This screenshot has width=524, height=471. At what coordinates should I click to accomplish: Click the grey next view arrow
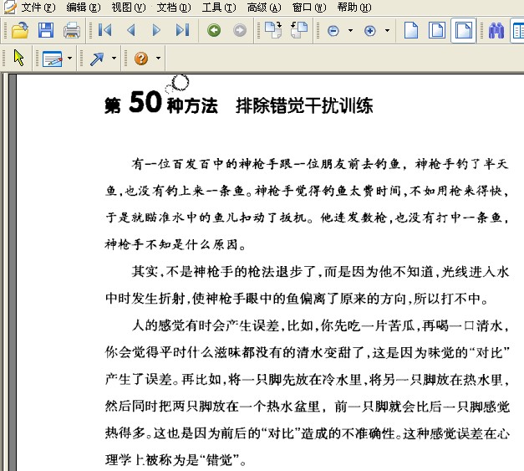pyautogui.click(x=240, y=30)
